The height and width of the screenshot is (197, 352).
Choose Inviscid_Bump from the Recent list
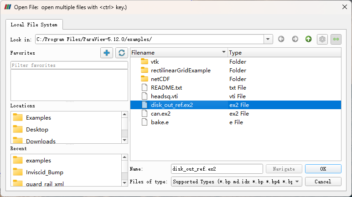(x=45, y=172)
